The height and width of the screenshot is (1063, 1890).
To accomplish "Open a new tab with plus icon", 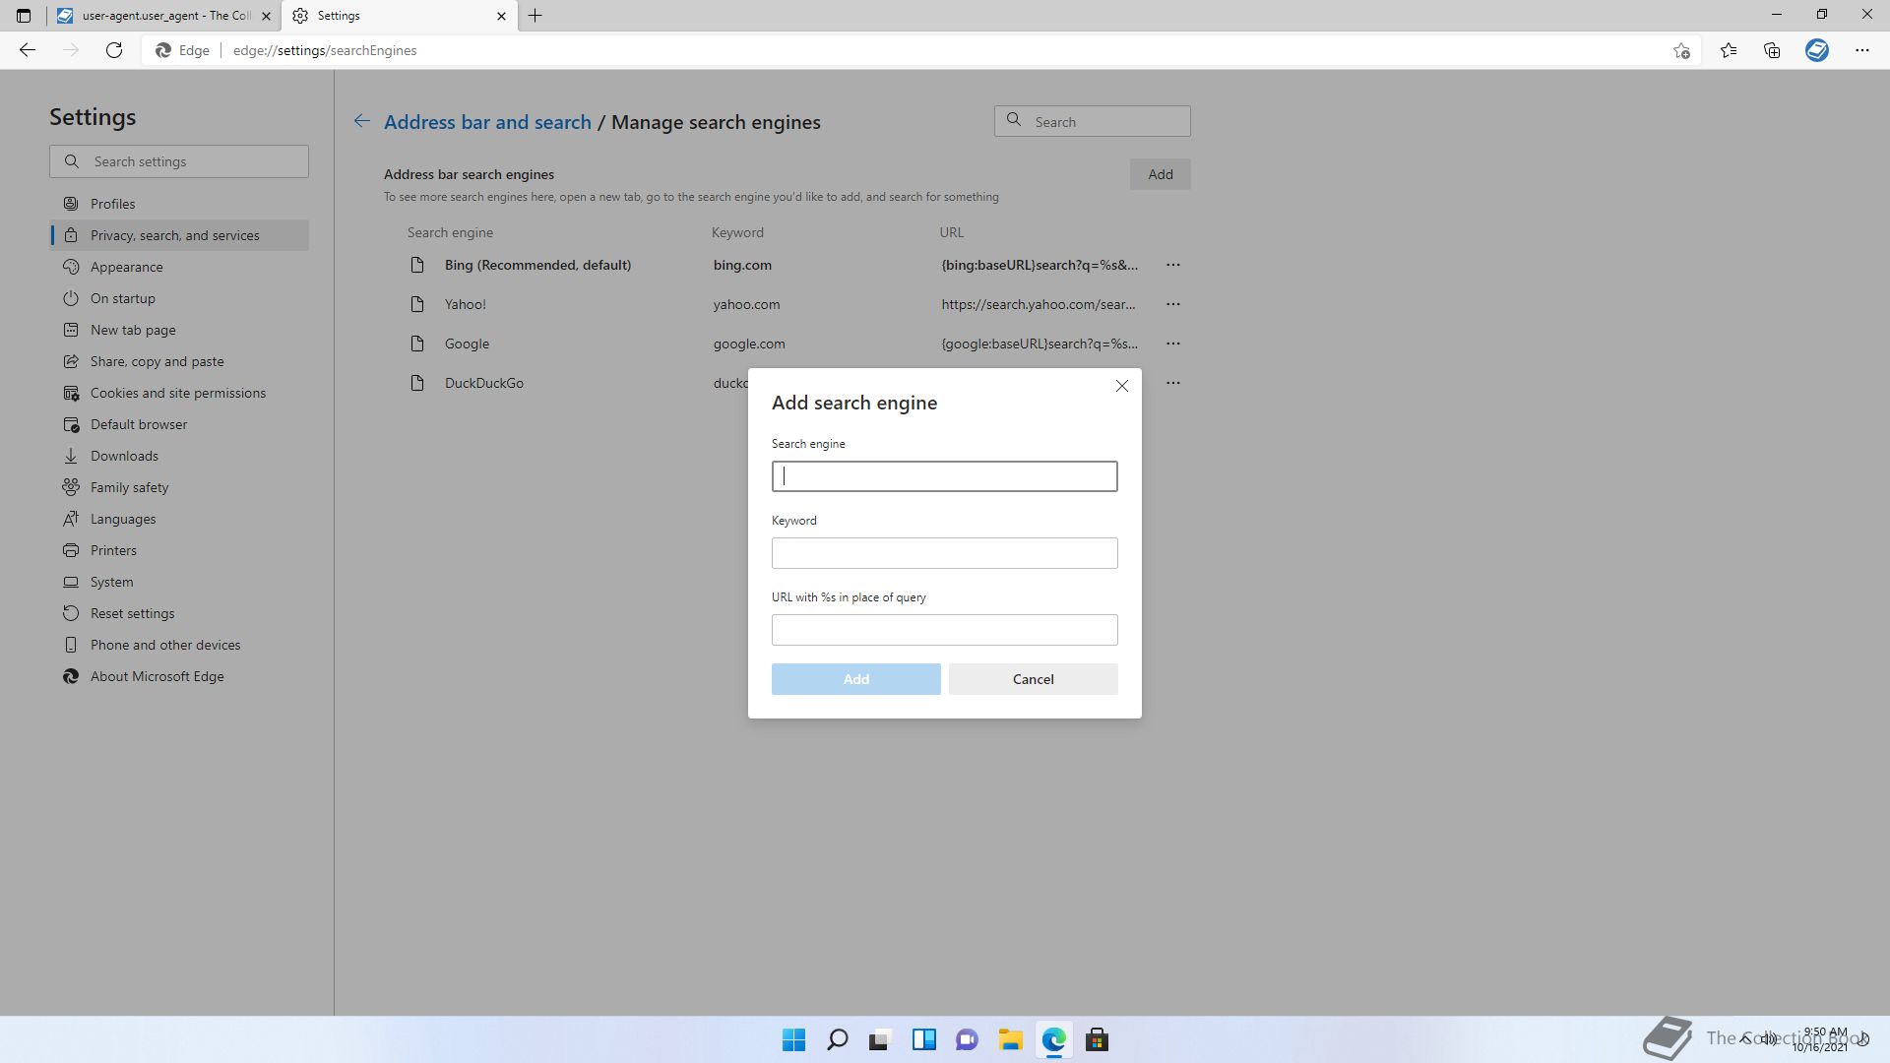I will tap(535, 16).
